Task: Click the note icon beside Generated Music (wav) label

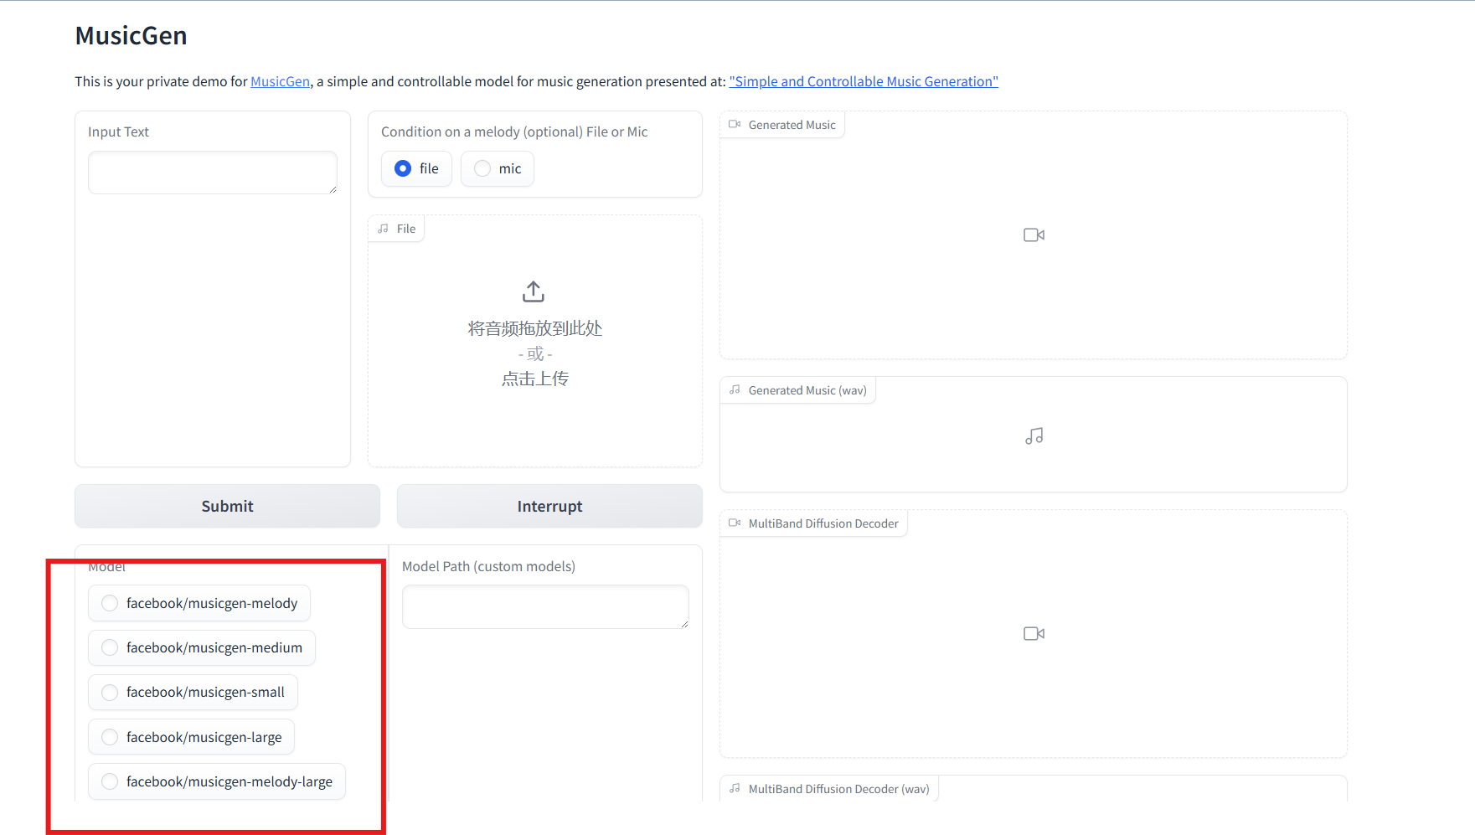Action: (x=735, y=390)
